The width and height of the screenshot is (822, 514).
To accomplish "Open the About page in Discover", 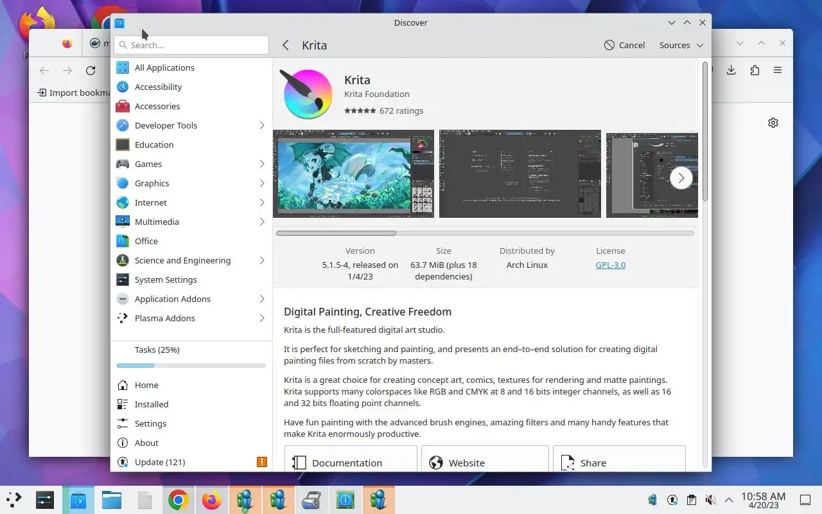I will coord(191,443).
